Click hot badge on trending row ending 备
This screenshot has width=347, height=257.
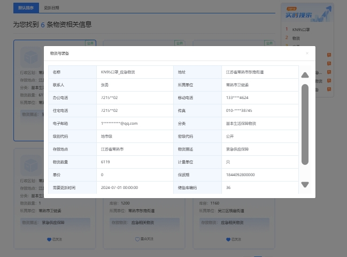click(x=329, y=89)
